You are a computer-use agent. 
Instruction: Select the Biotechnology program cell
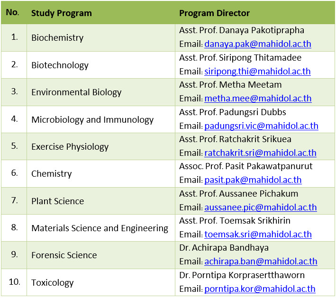coord(60,65)
